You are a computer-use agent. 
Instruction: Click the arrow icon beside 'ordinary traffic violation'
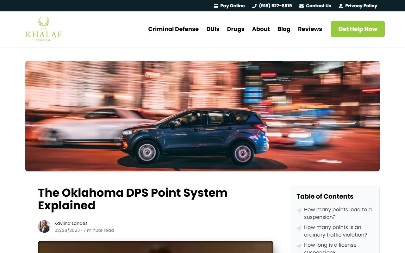coord(299,228)
